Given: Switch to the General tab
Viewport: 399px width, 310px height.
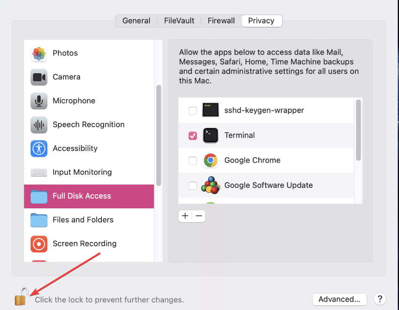Looking at the screenshot, I should [136, 20].
